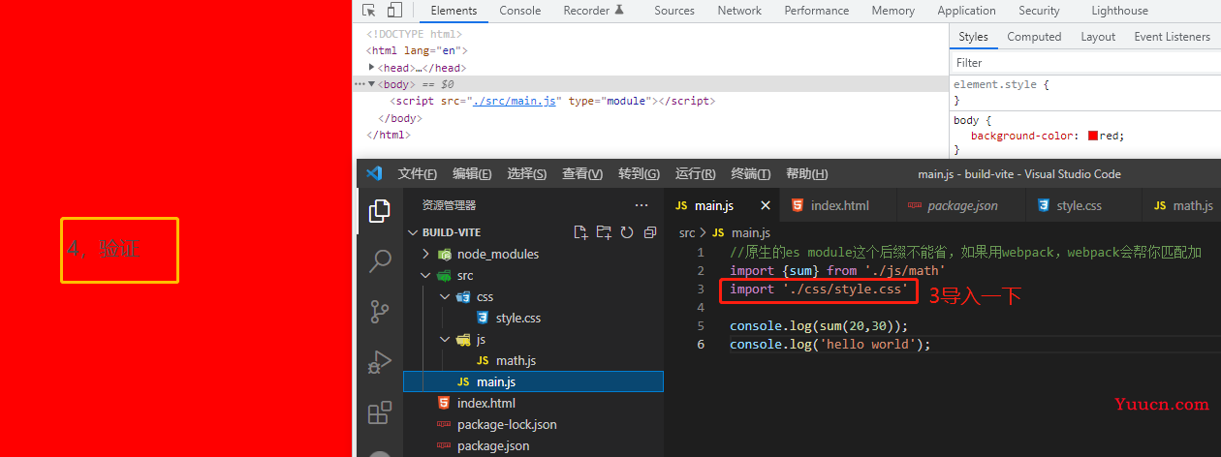Viewport: 1221px width, 457px height.
Task: Open 终端(T) menu
Action: (750, 174)
